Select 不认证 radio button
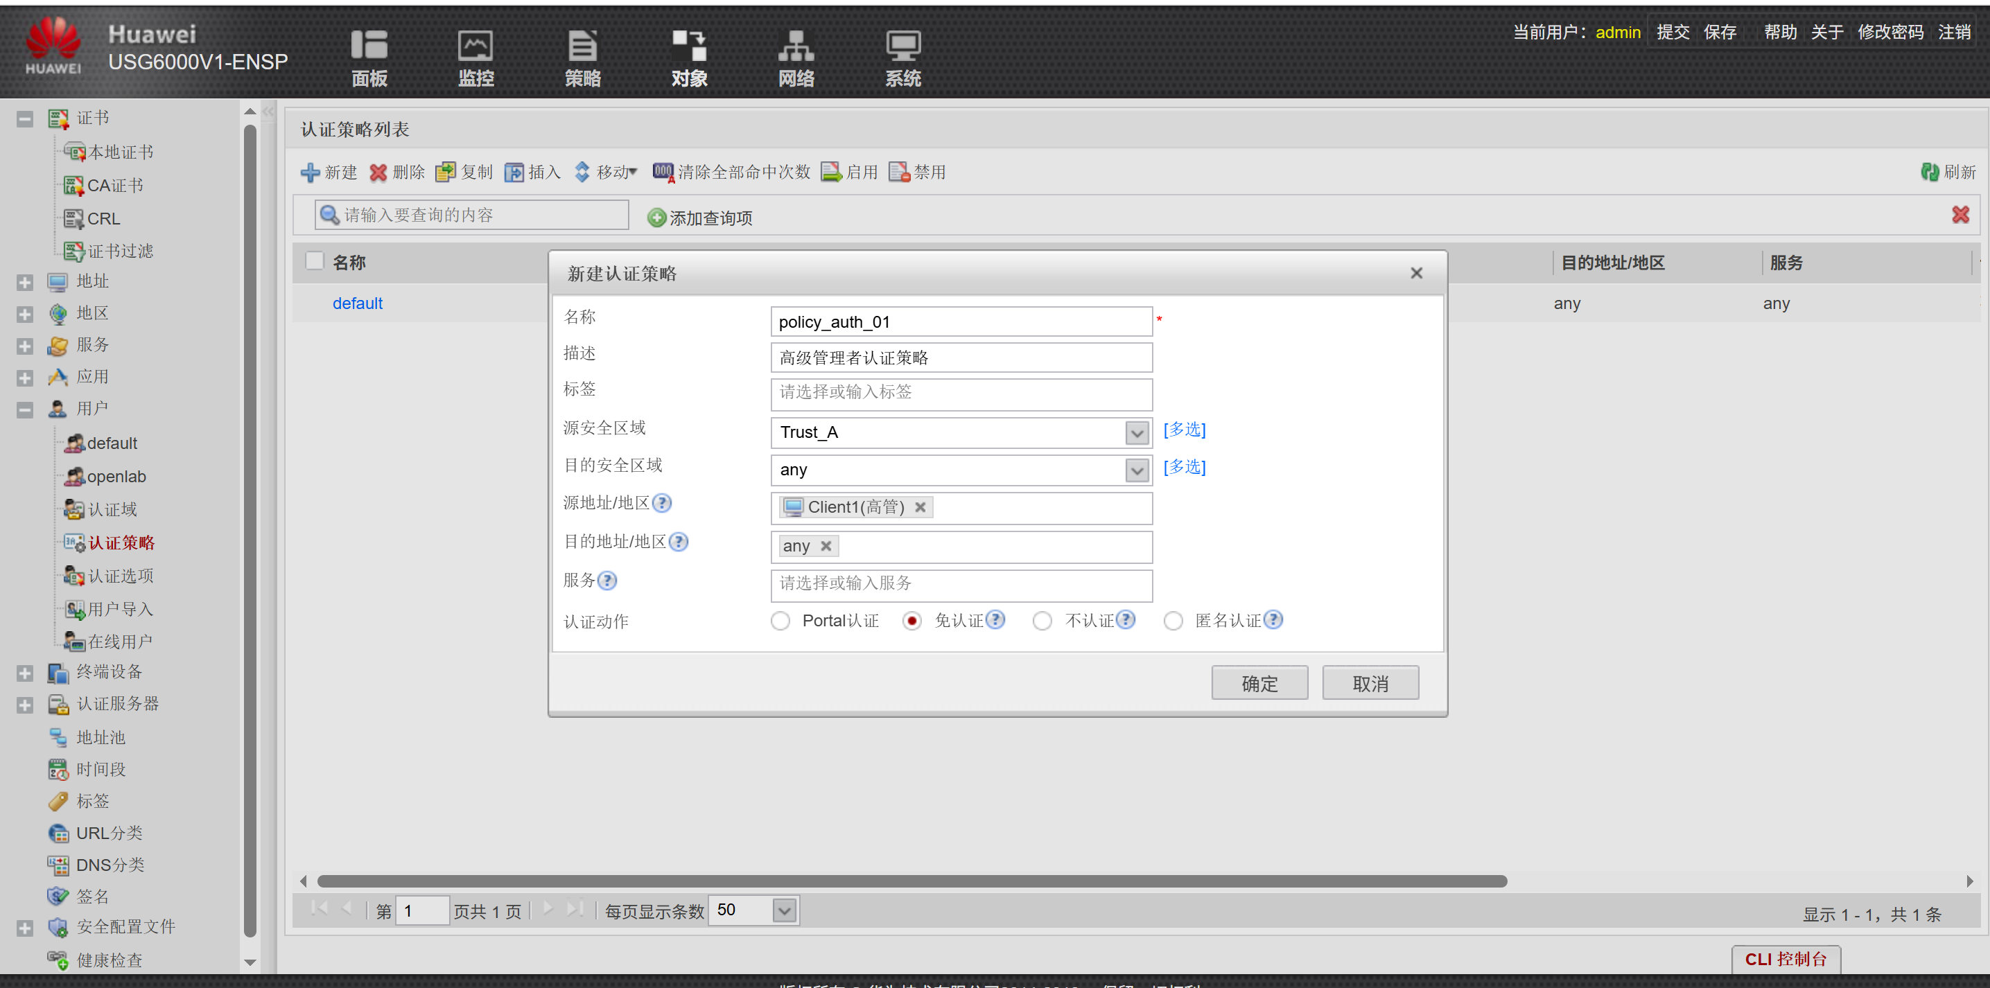 click(x=1042, y=621)
